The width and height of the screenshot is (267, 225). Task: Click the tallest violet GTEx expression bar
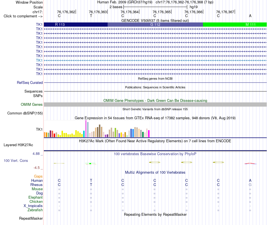(86, 129)
